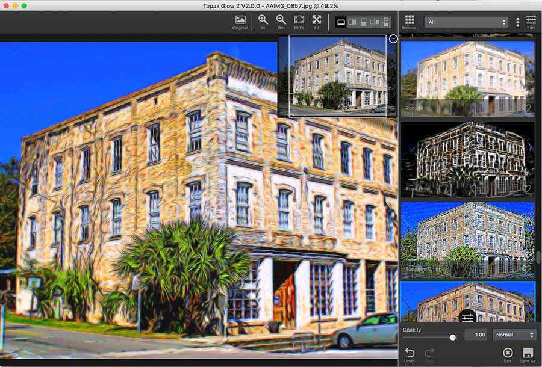
Task: Open sliders icon on selected preset
Action: click(467, 317)
